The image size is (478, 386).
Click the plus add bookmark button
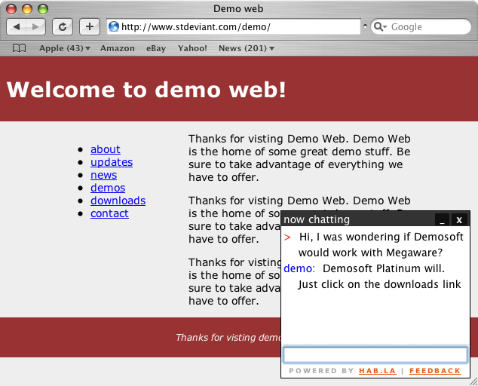89,26
